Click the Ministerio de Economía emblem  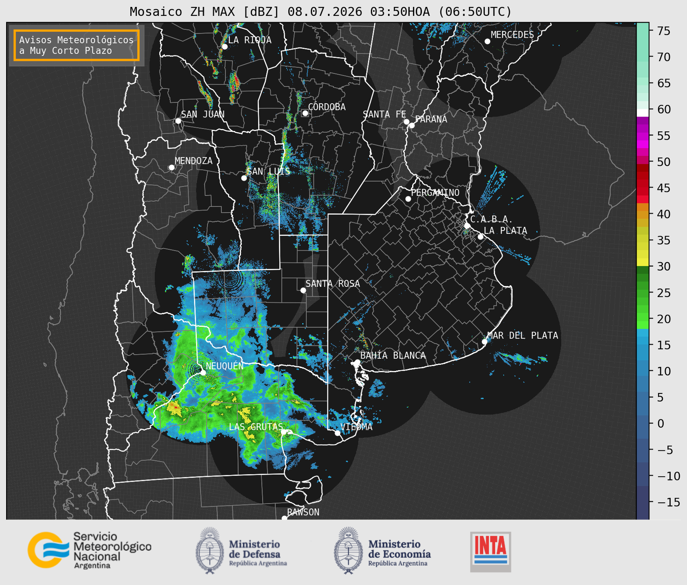[x=348, y=550]
